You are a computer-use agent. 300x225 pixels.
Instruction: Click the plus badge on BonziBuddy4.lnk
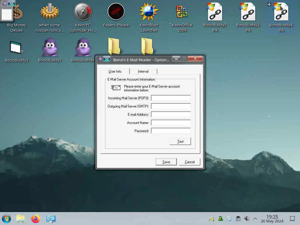269,4
